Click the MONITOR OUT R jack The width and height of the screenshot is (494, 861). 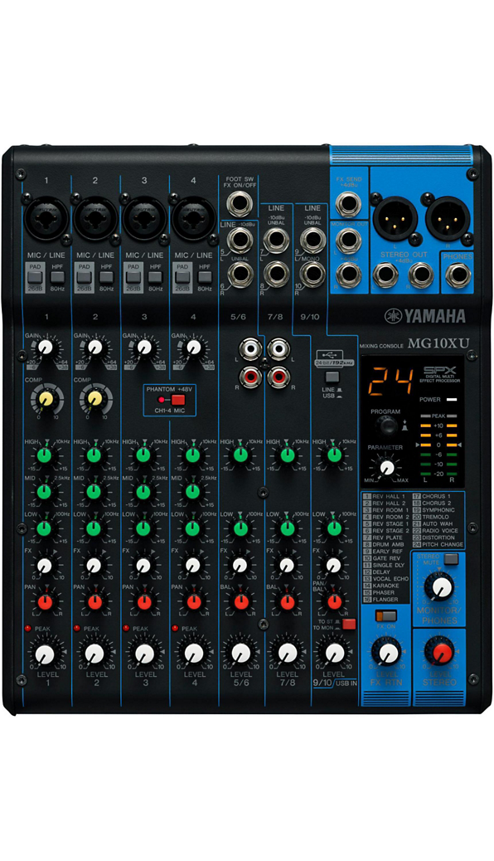click(x=349, y=275)
